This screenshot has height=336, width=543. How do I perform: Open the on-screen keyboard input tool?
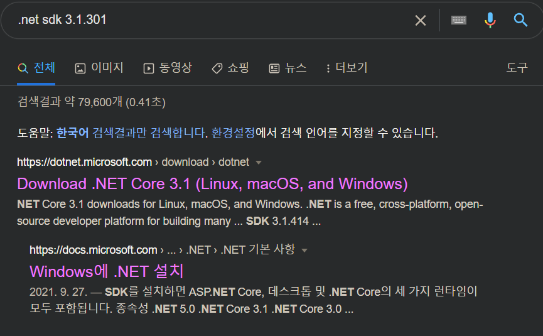pyautogui.click(x=459, y=20)
